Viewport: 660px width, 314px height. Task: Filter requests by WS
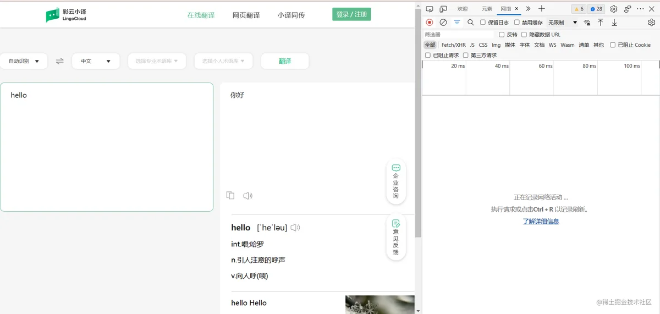click(x=552, y=45)
